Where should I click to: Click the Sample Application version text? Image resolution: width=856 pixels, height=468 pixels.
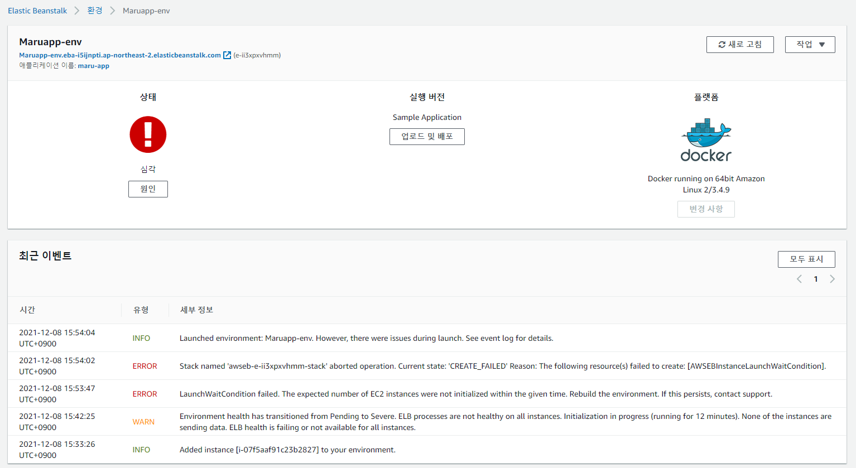click(427, 117)
